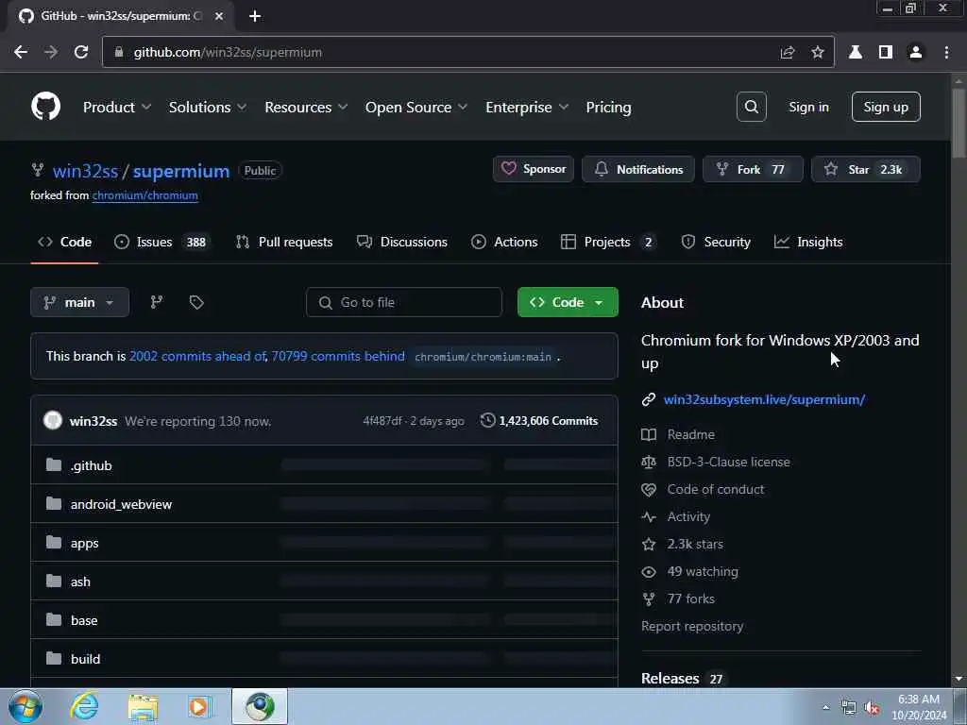Open Windows Explorer from the taskbar
This screenshot has width=967, height=725.
point(144,706)
